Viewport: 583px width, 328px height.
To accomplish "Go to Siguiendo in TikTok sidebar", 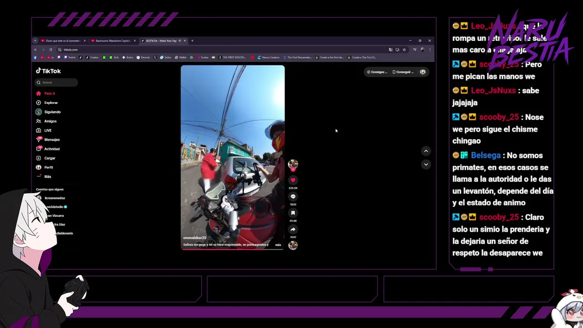I will [48, 112].
